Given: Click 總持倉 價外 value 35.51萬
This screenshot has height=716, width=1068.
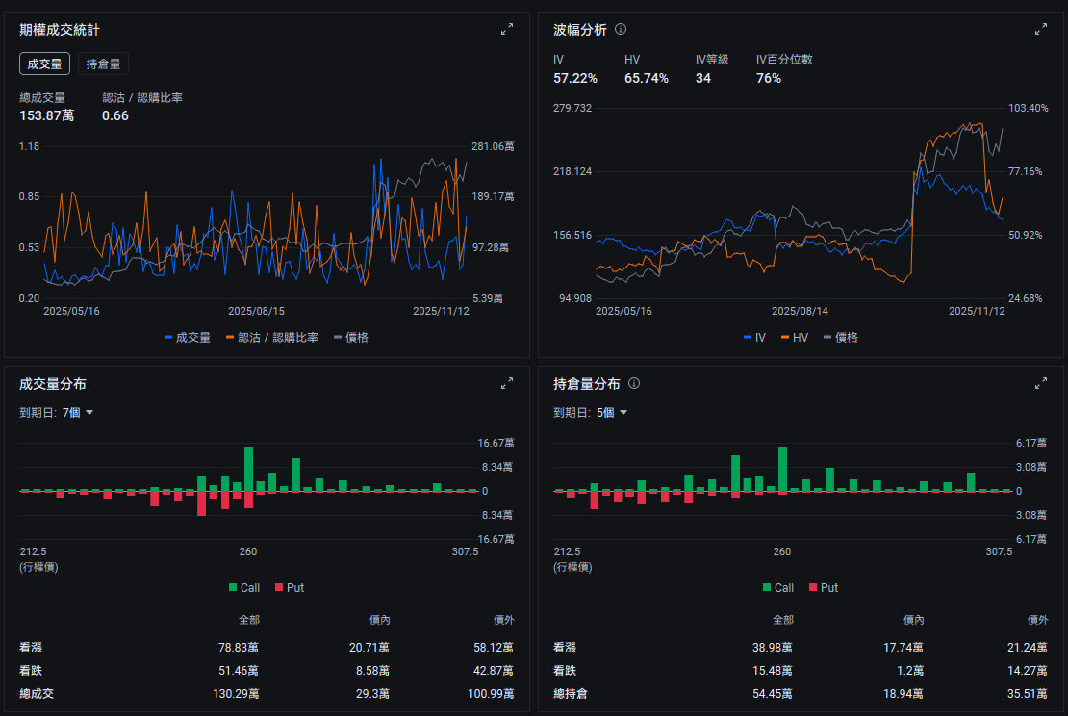Looking at the screenshot, I should [x=1028, y=694].
